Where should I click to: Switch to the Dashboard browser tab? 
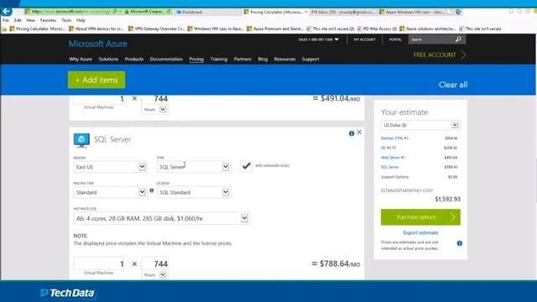(207, 12)
